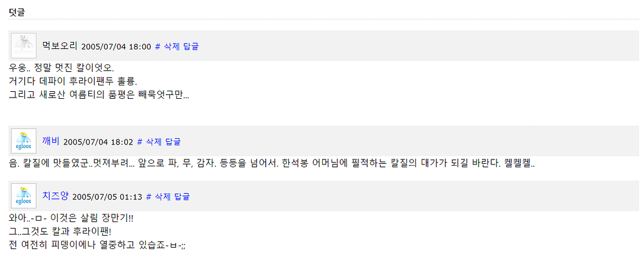This screenshot has height=257, width=641.
Task: Open the # permalink of 치즈양's comment
Action: click(149, 196)
